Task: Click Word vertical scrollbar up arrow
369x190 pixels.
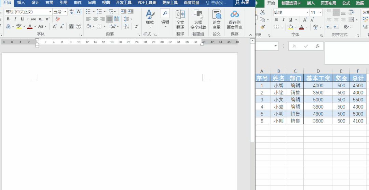Action: coord(252,41)
